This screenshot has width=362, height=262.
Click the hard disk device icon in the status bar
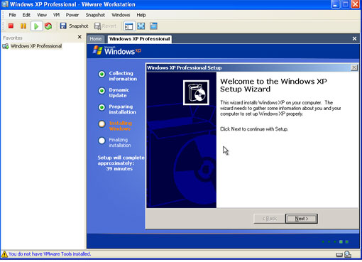click(x=339, y=255)
